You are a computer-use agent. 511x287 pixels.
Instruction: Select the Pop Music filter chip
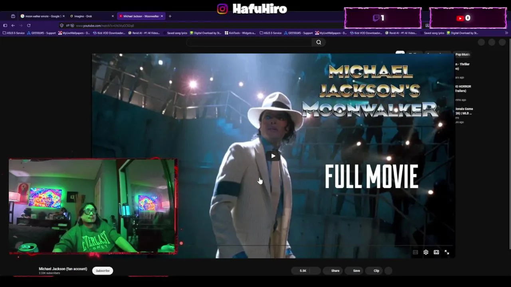[x=463, y=54]
